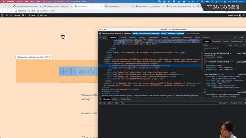
Task: Open the All levels log dropdown
Action: tap(223, 103)
